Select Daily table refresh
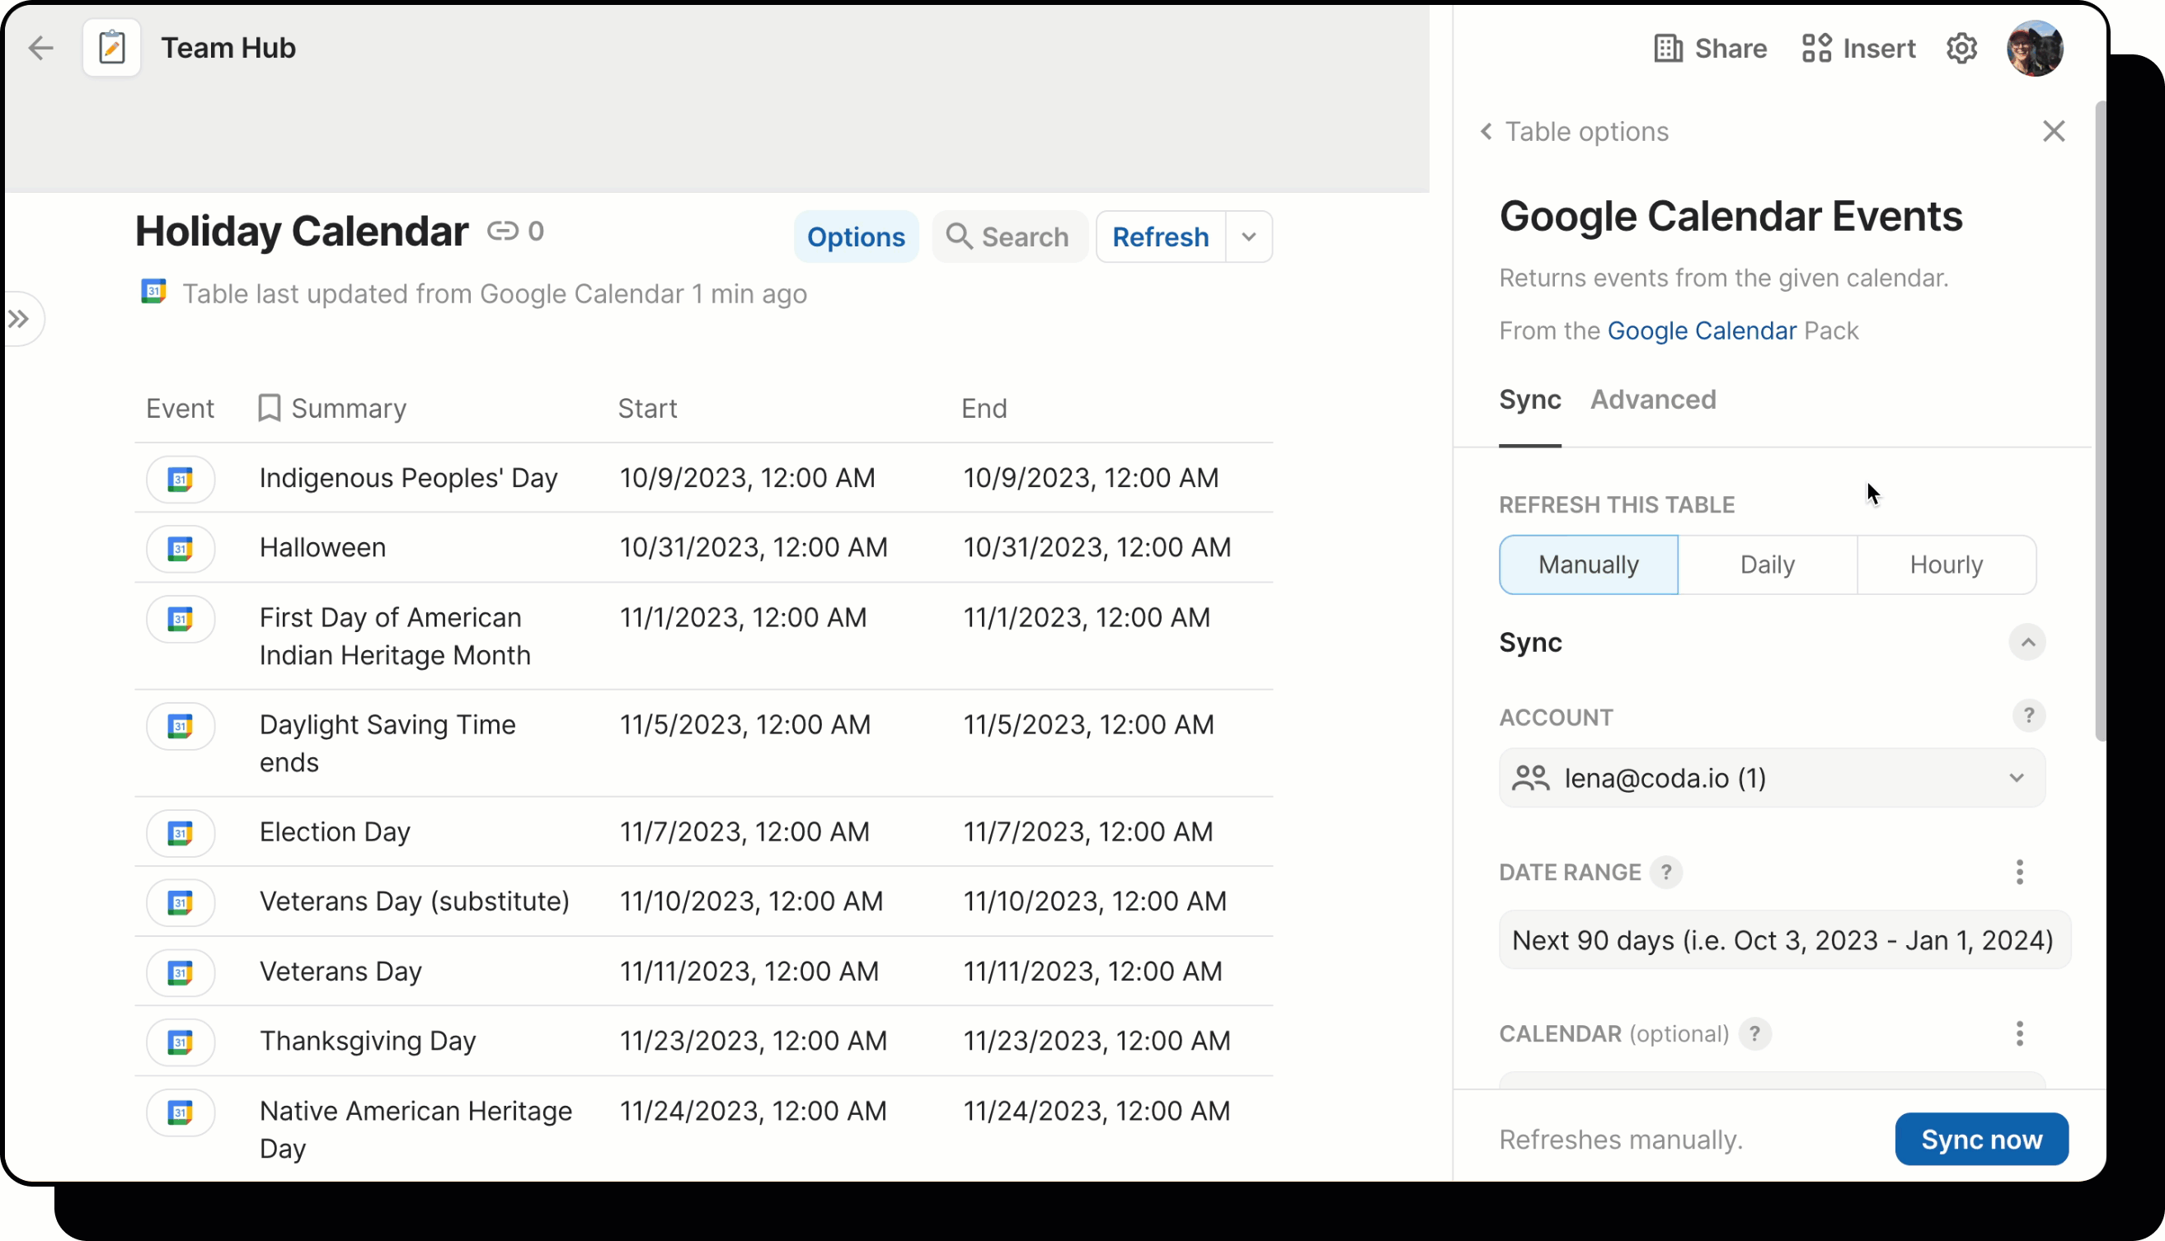Screen dimensions: 2165x1241 click(x=1766, y=564)
